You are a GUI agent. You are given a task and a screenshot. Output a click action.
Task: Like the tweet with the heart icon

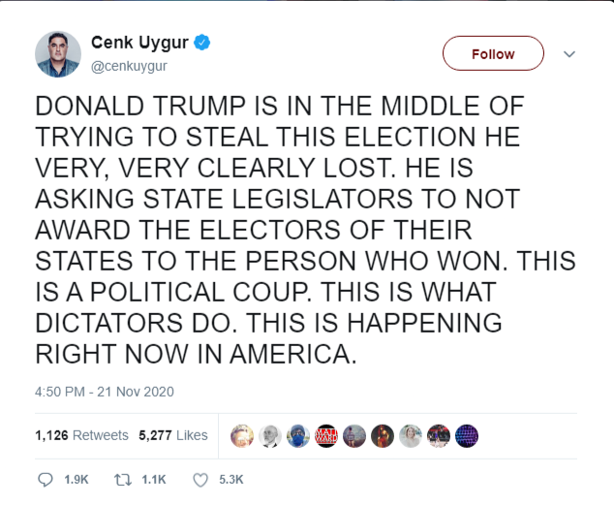[201, 479]
